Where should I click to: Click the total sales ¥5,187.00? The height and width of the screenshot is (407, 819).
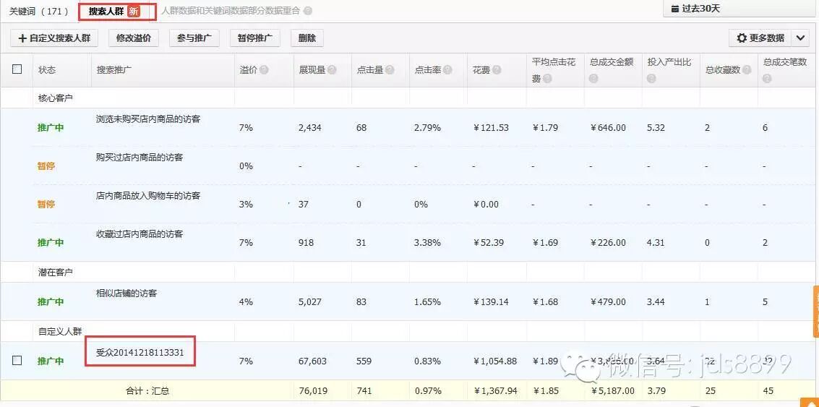[x=613, y=391]
